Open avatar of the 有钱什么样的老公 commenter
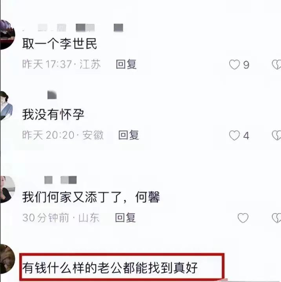Viewport: 281px width, 282px height. tap(7, 259)
